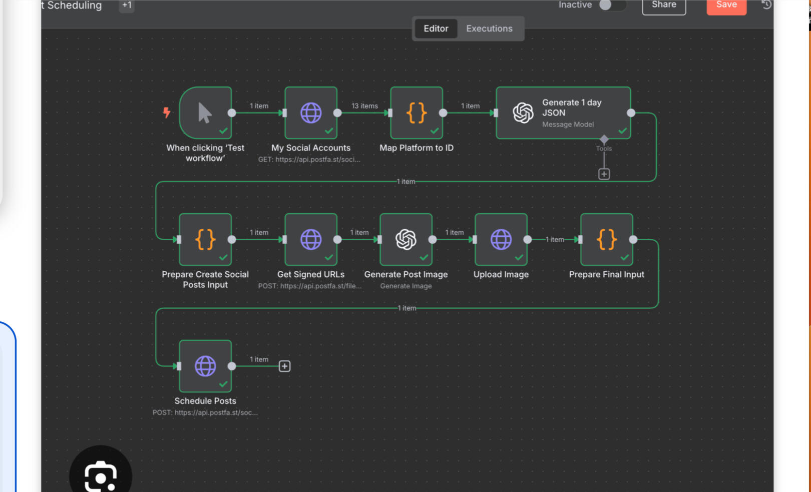The width and height of the screenshot is (811, 492).
Task: Click the Generate Post Image node
Action: point(406,239)
